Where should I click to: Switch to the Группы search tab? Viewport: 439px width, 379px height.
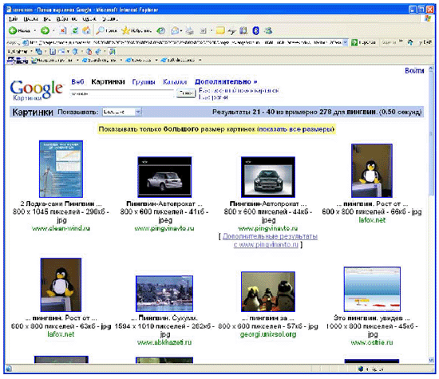click(x=144, y=81)
